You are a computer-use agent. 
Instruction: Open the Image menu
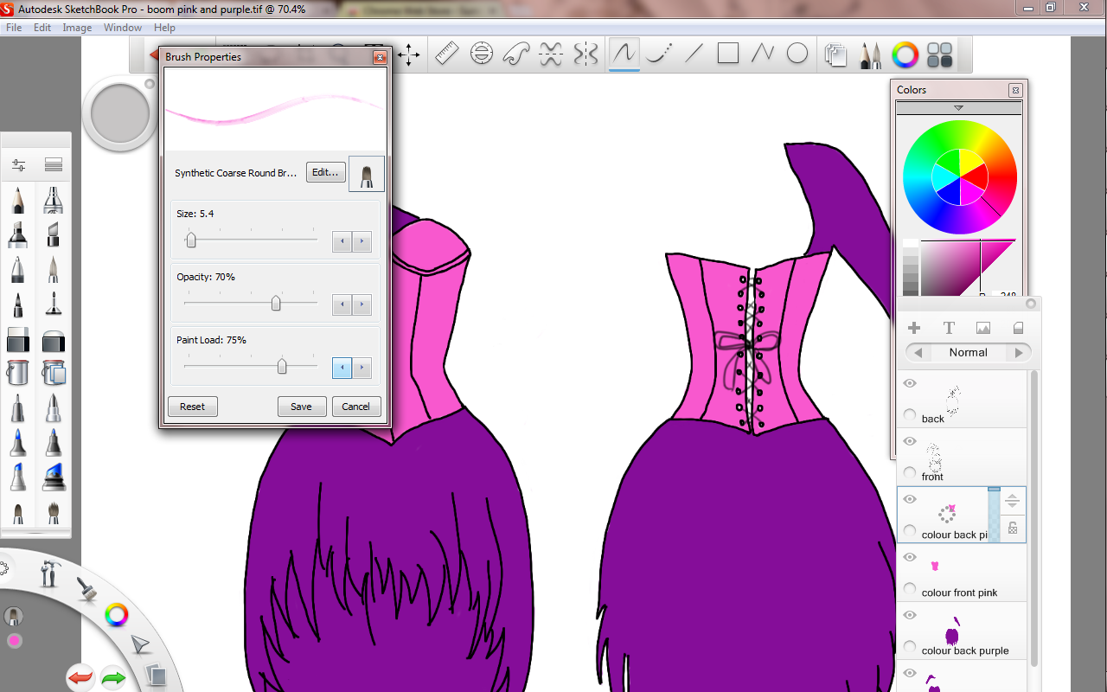pos(77,28)
